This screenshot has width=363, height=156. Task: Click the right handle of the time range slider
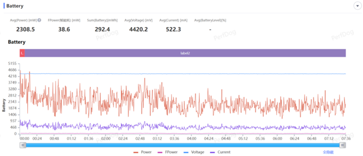tap(342, 145)
